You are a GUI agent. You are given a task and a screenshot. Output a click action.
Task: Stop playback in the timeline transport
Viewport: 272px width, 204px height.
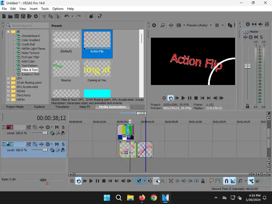tap(104, 181)
